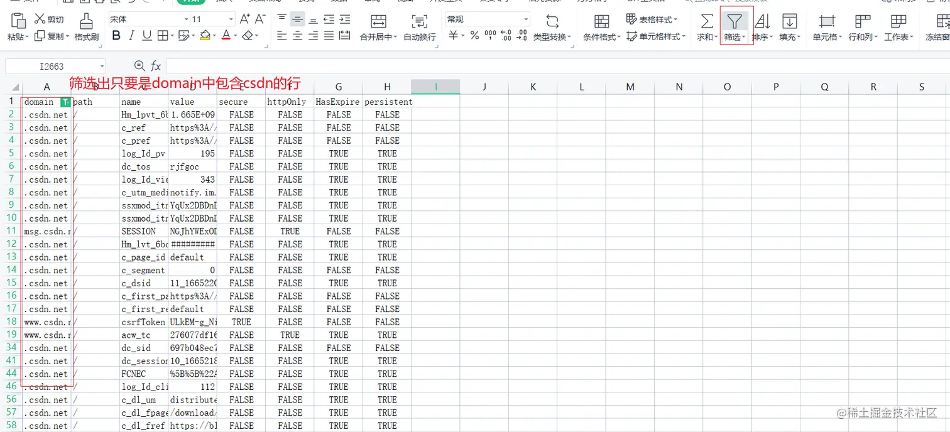Image resolution: width=950 pixels, height=432 pixels.
Task: Click the yellow fill color bucket
Action: pyautogui.click(x=204, y=36)
